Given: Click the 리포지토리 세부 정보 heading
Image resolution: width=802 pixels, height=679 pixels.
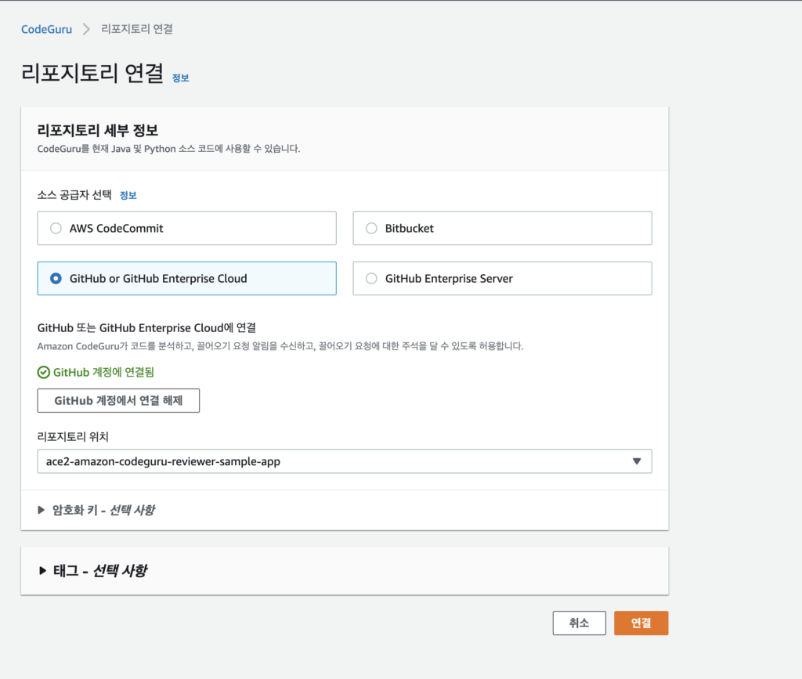Looking at the screenshot, I should (98, 130).
